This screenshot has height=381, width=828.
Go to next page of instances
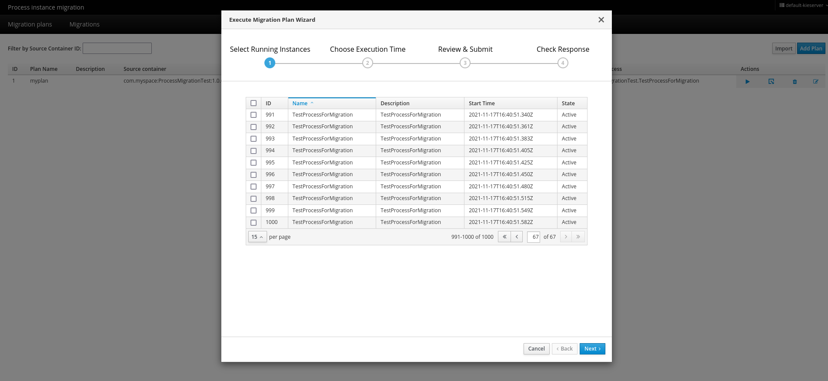[566, 237]
